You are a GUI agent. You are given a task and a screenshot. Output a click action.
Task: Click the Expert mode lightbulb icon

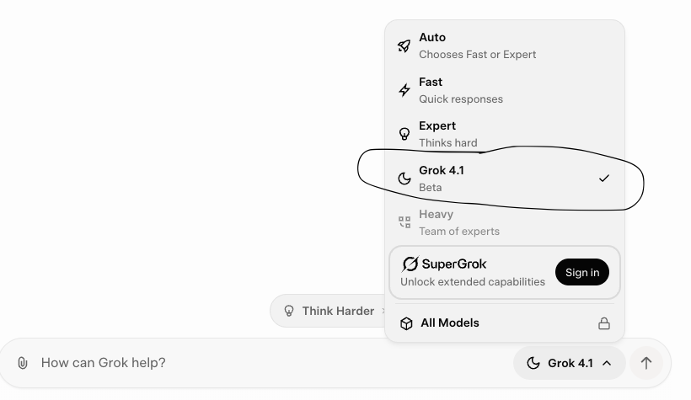tap(404, 134)
